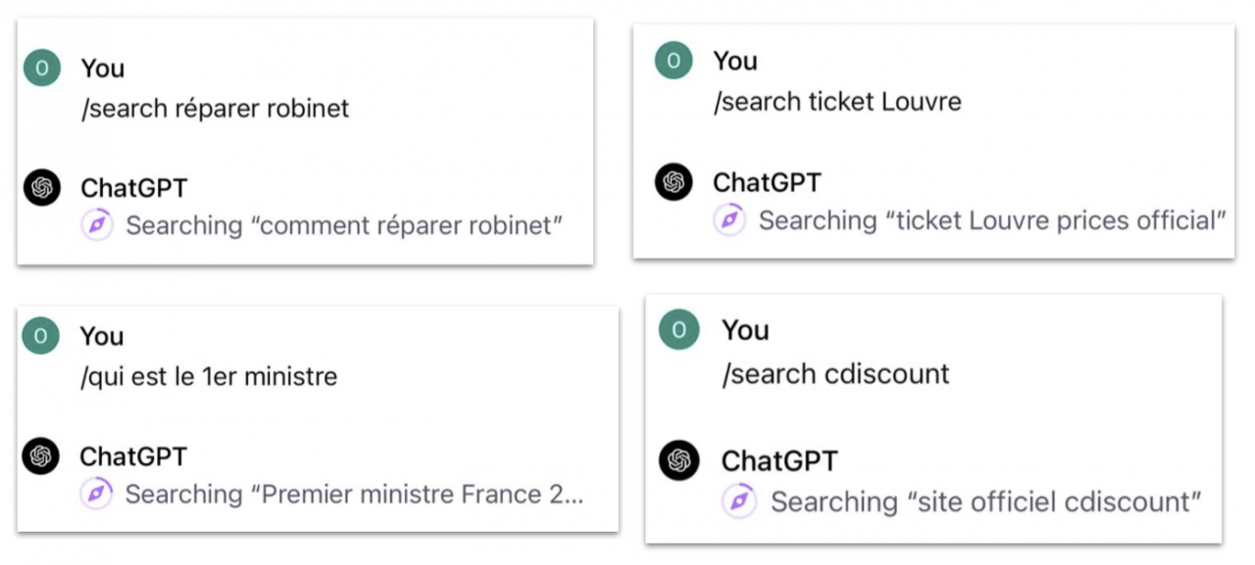Click the ChatGPT logo in the cdiscount chat
Screen dimensions: 1255x565
[679, 460]
